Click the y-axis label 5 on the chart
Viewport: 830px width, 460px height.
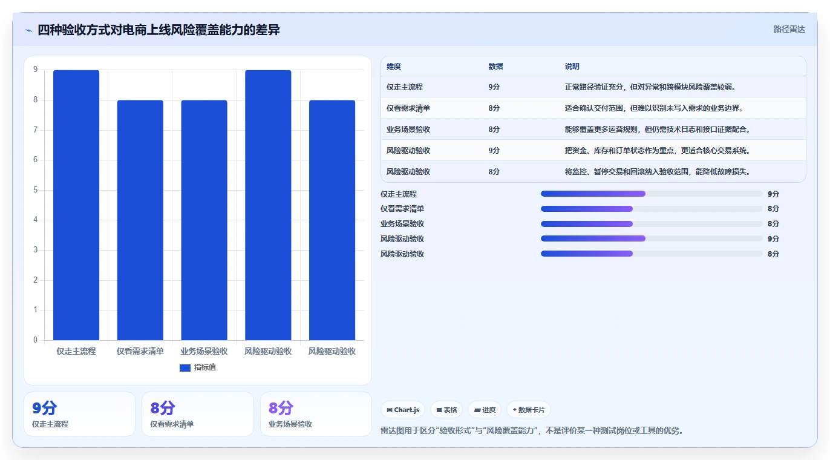[x=35, y=190]
